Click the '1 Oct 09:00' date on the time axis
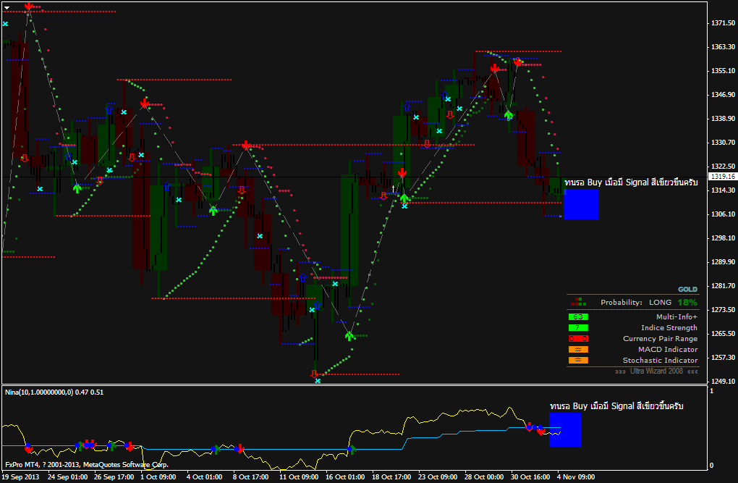 click(158, 477)
